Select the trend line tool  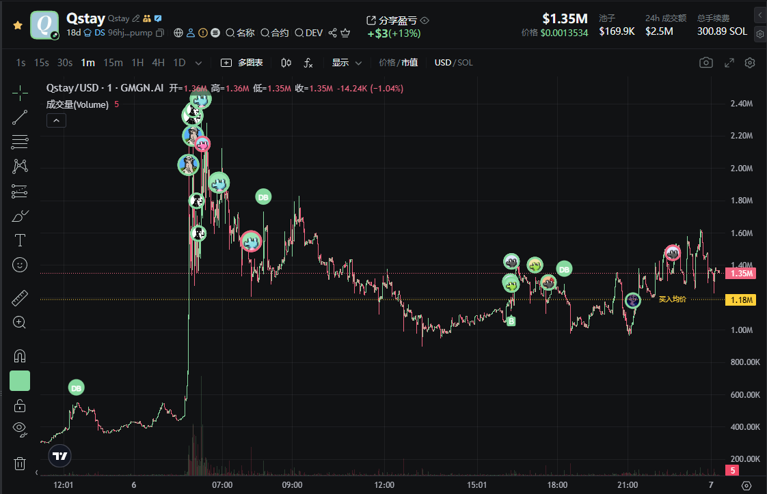click(20, 117)
